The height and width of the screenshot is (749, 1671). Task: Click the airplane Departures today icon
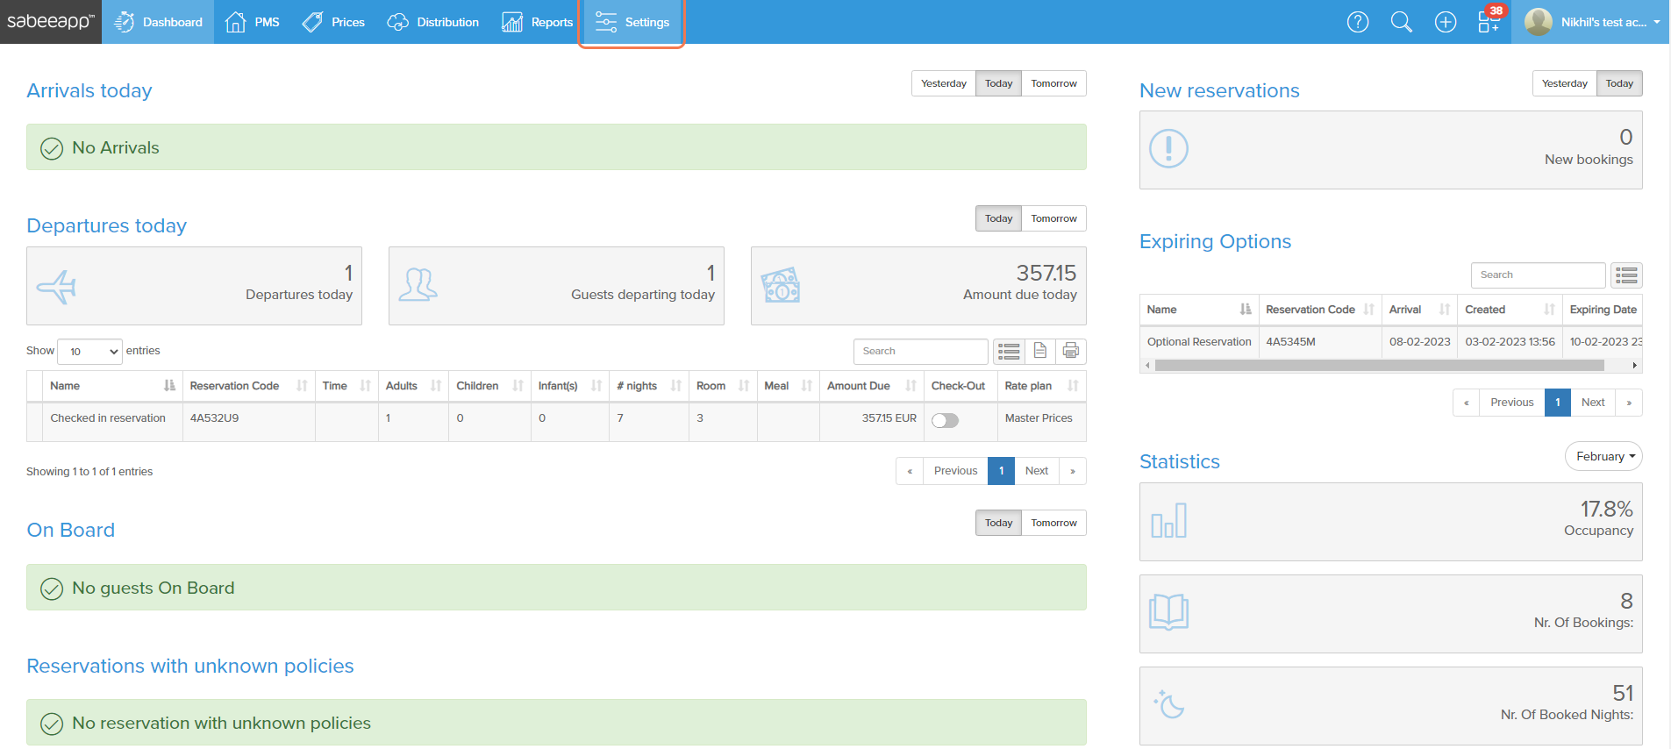click(57, 286)
